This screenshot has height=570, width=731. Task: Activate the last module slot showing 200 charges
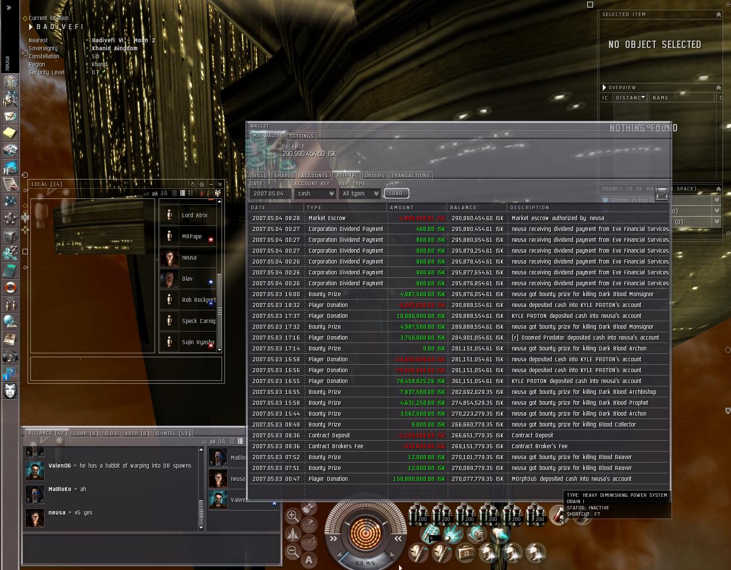pos(537,514)
